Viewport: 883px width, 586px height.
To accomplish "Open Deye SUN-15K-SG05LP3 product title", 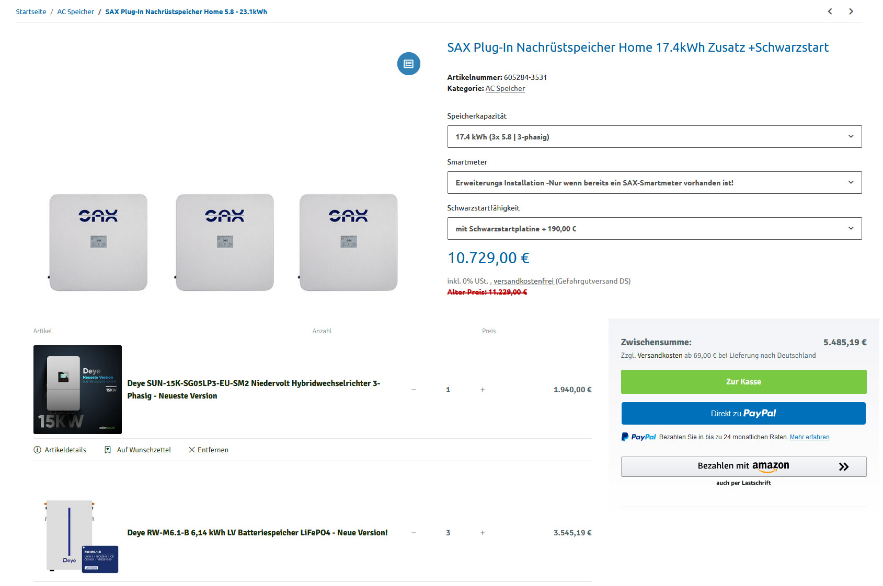I will point(254,390).
